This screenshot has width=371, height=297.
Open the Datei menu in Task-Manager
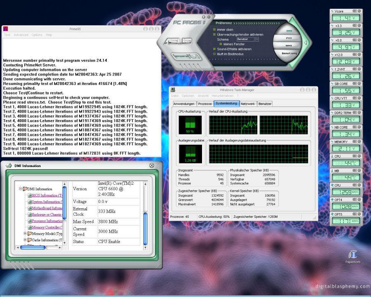point(175,96)
